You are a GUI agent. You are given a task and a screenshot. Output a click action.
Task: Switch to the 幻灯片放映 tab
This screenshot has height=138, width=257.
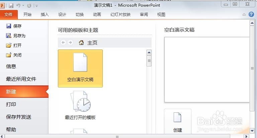(x=120, y=15)
